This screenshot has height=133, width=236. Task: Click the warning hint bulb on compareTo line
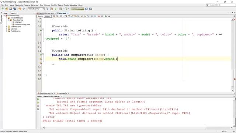click(x=41, y=59)
